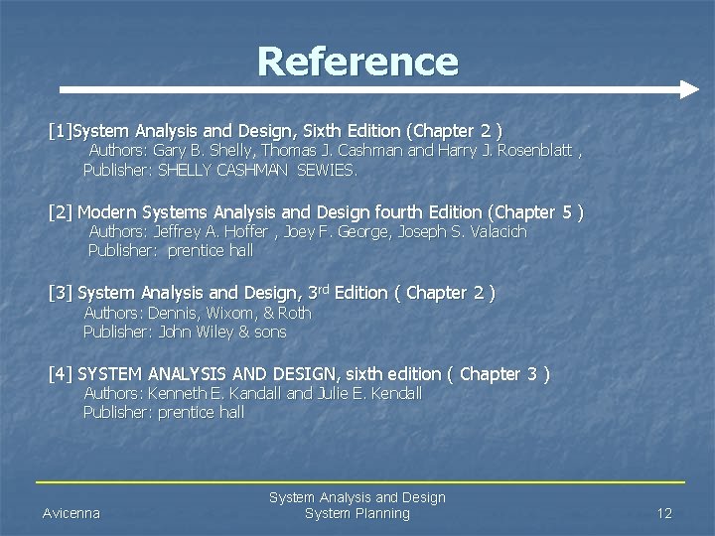Click "Authors: Dennis, Wixom, & Roth" line
Image resolution: width=715 pixels, height=536 pixels.
pos(198,313)
